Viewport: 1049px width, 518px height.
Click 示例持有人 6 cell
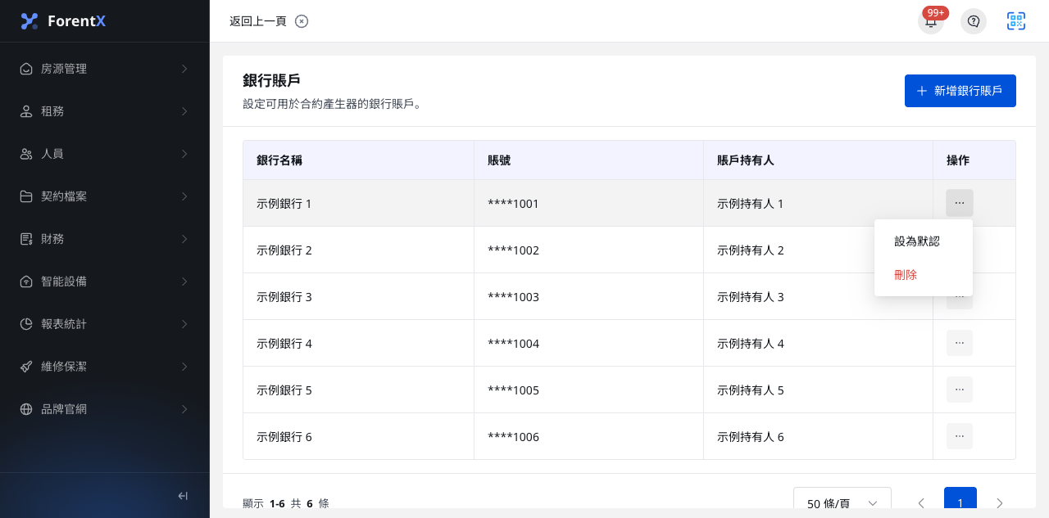point(819,436)
